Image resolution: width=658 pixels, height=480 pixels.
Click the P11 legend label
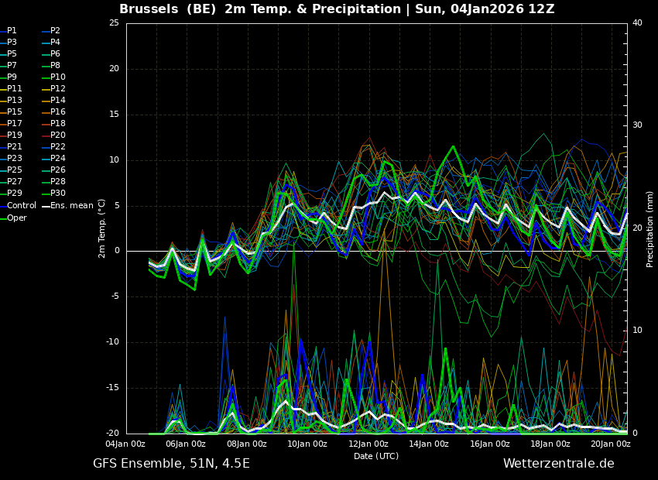click(14, 88)
